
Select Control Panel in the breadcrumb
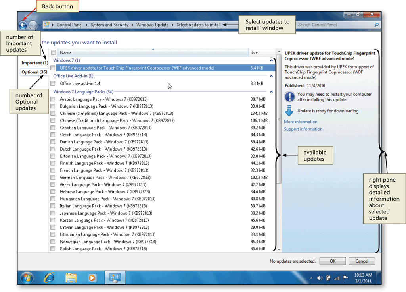[x=69, y=25]
